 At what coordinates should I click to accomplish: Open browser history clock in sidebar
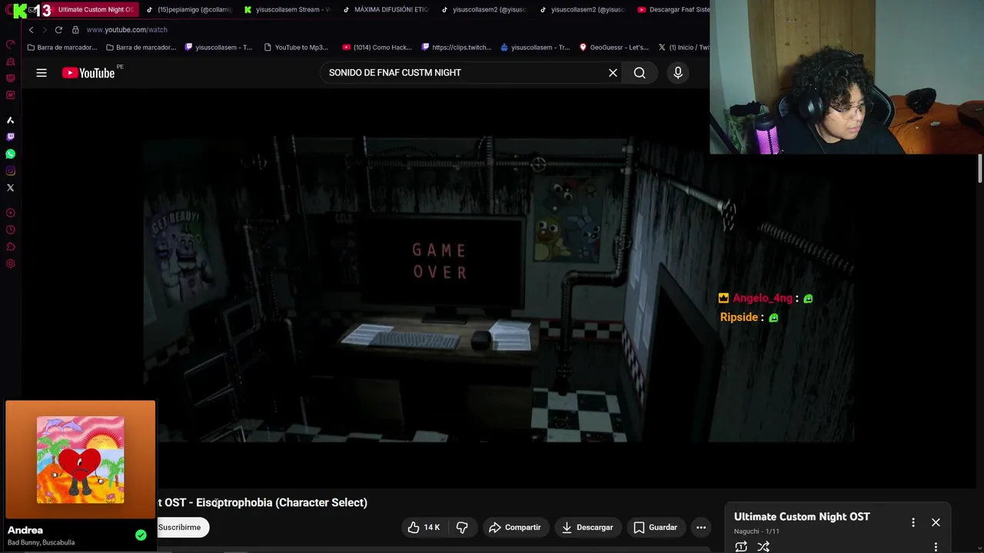point(10,230)
